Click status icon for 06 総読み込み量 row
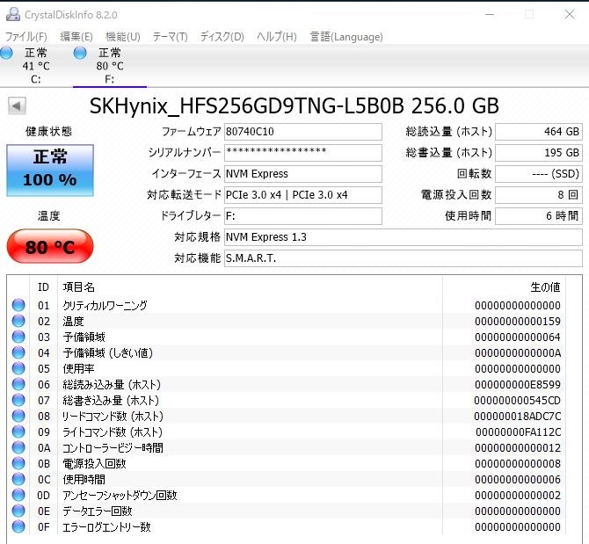Screen dimensions: 589x544 (18, 384)
